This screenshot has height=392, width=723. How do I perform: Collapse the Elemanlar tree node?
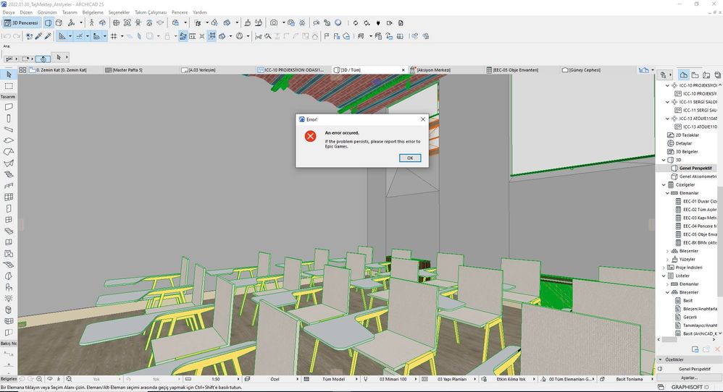tap(667, 193)
